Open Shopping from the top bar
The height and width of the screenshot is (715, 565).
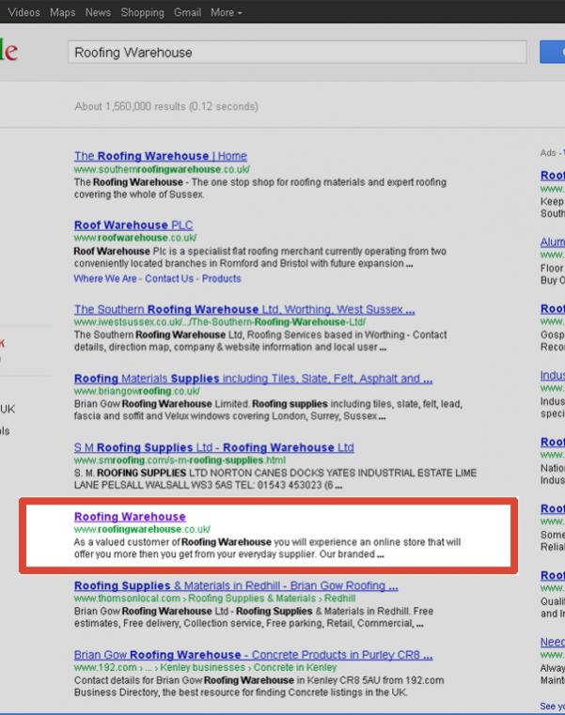[142, 12]
